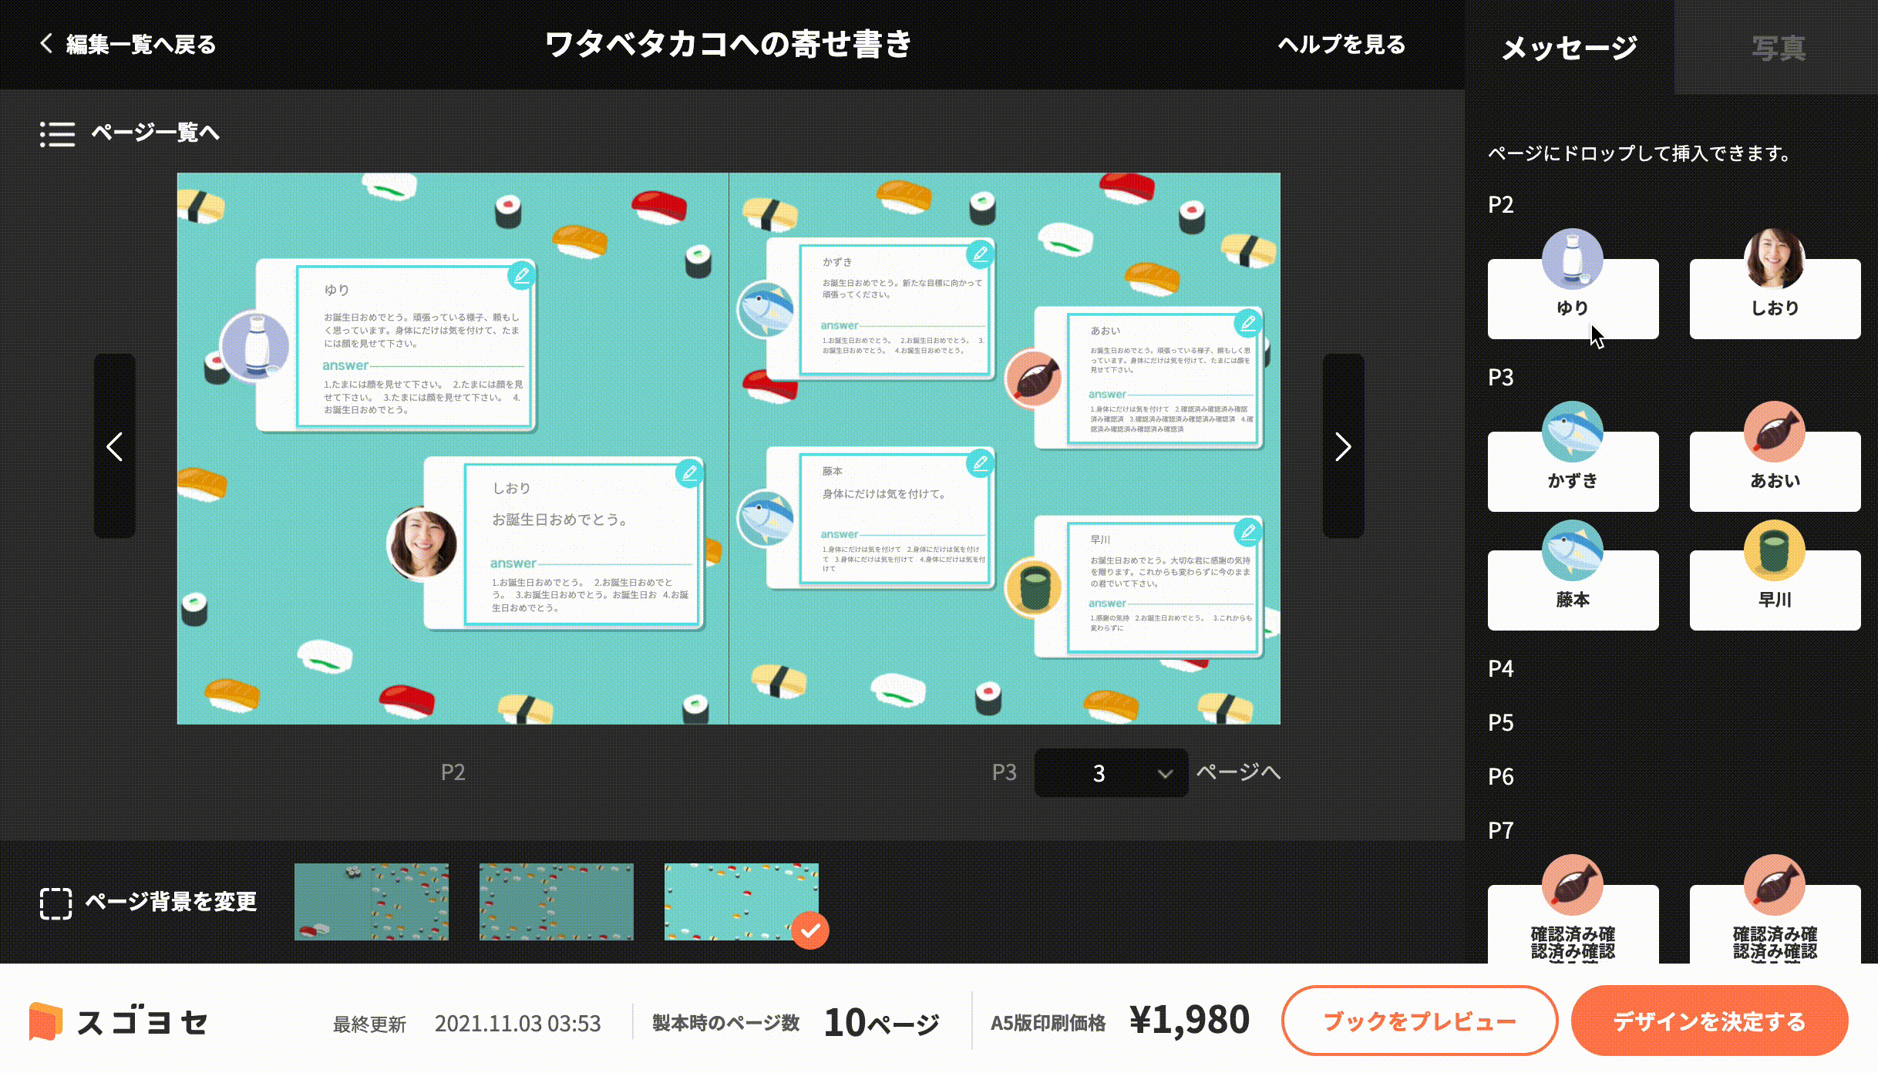
Task: Switch to the 写真 tab
Action: pyautogui.click(x=1778, y=48)
